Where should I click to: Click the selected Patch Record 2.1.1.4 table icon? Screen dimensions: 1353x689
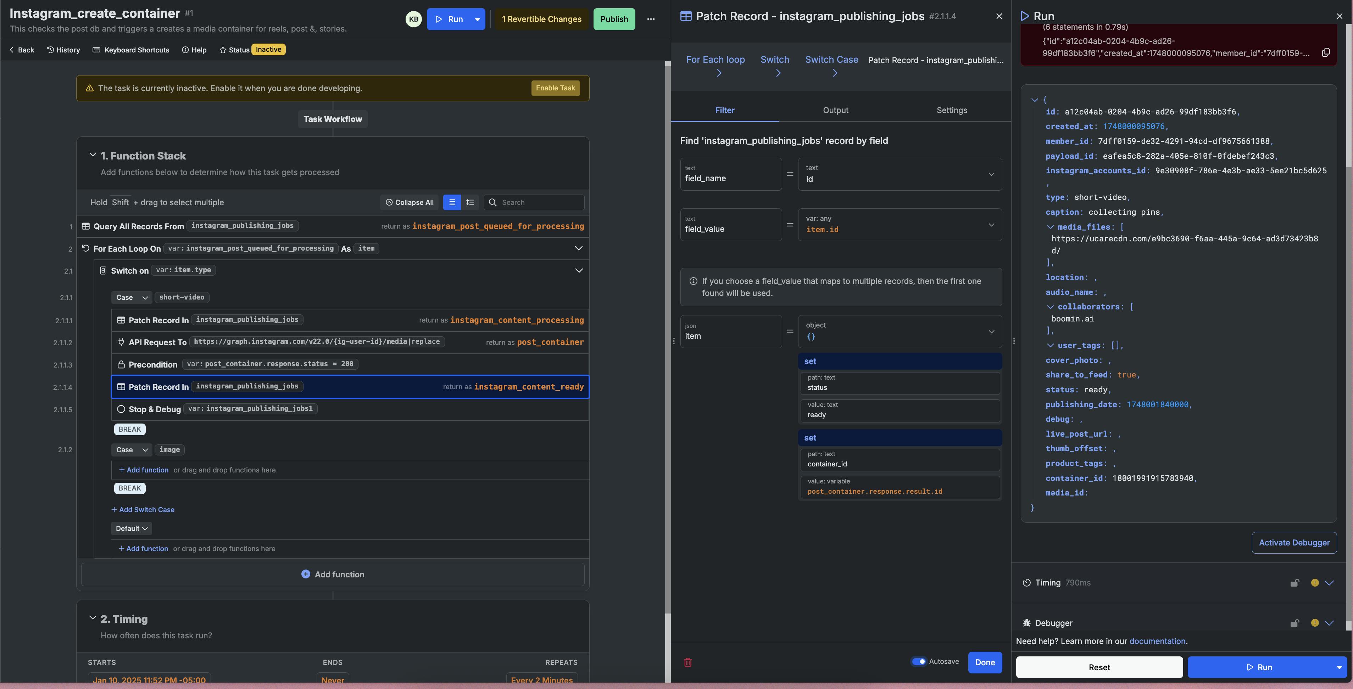pyautogui.click(x=121, y=387)
